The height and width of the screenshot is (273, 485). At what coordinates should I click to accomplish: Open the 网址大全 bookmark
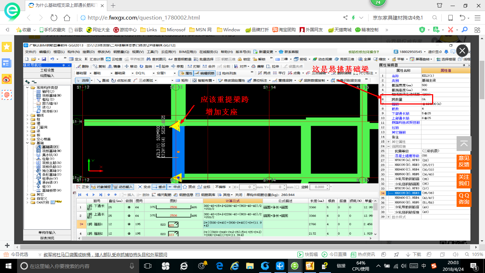pyautogui.click(x=98, y=30)
